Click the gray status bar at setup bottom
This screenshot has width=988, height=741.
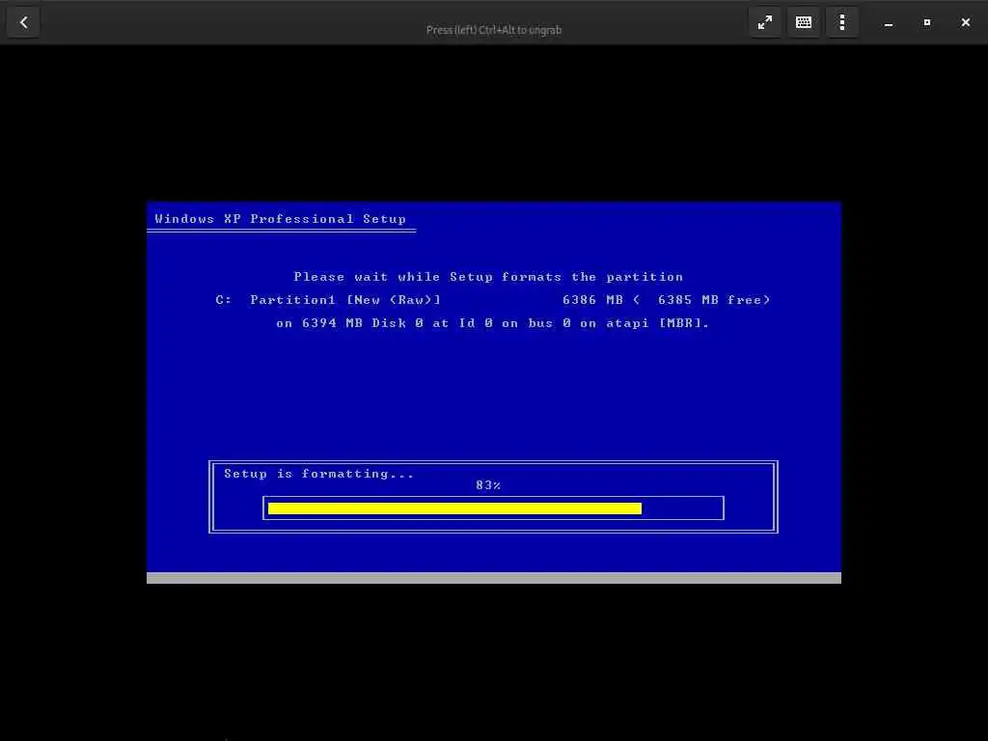(x=494, y=578)
